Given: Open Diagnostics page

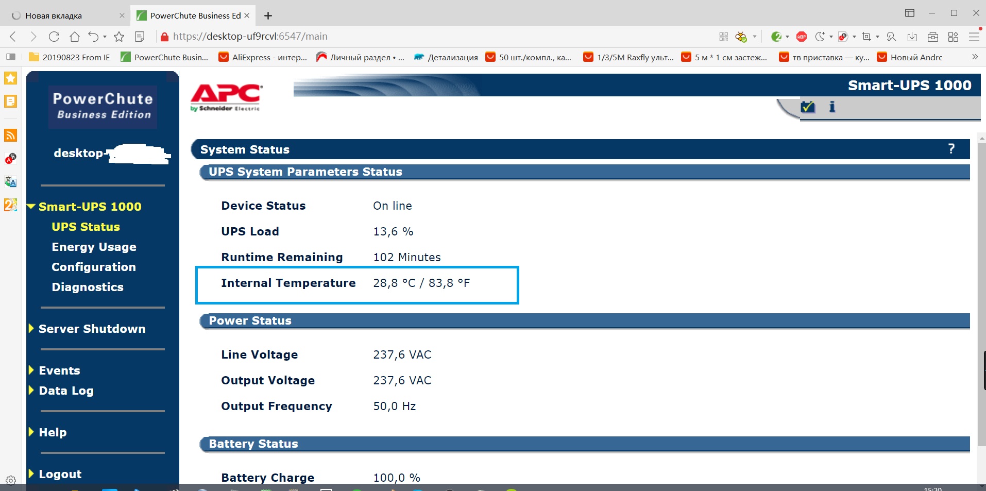Looking at the screenshot, I should (88, 287).
